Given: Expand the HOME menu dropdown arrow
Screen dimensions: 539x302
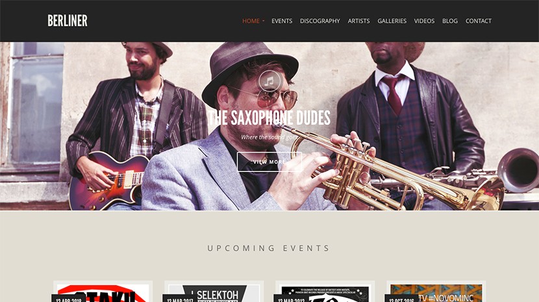Looking at the screenshot, I should pyautogui.click(x=263, y=21).
